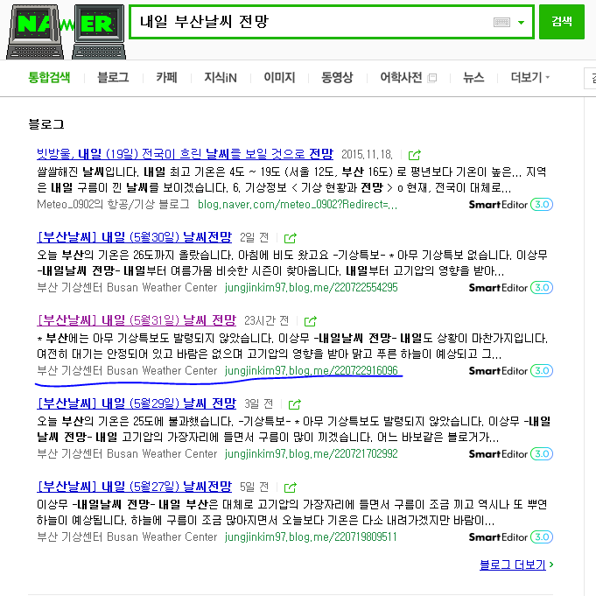The height and width of the screenshot is (596, 596).
Task: Click 부산 기상센터 blog name under 5월29일 post
Action: [127, 454]
